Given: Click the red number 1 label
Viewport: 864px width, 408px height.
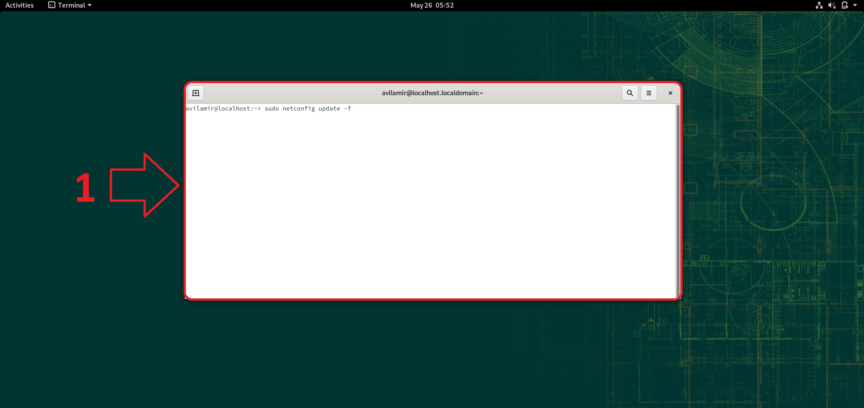Looking at the screenshot, I should point(85,188).
